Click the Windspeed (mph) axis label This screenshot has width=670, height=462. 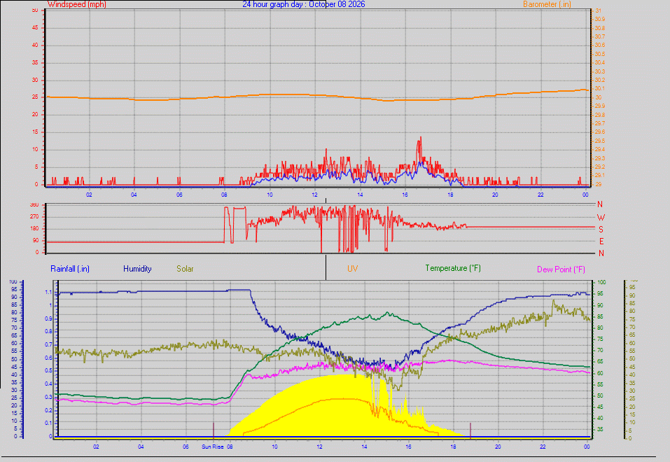(77, 4)
